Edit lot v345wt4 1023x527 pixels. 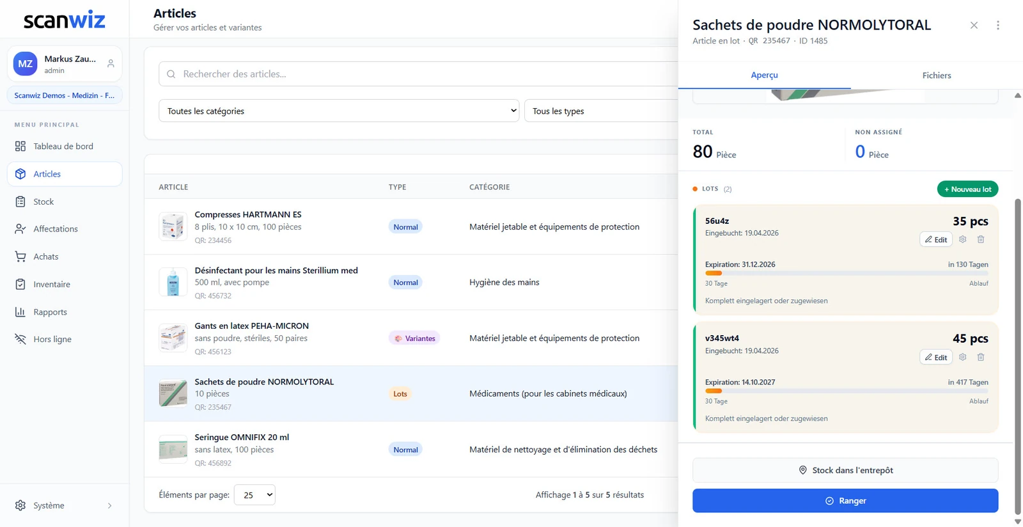[936, 357]
